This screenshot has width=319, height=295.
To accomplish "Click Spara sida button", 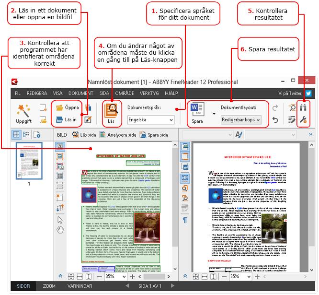I will tap(154, 135).
